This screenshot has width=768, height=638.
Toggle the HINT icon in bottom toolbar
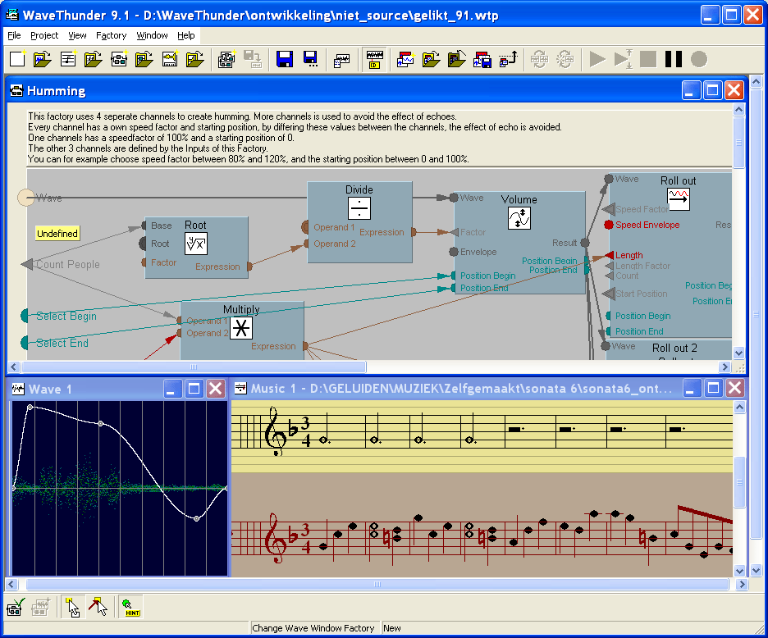click(130, 607)
